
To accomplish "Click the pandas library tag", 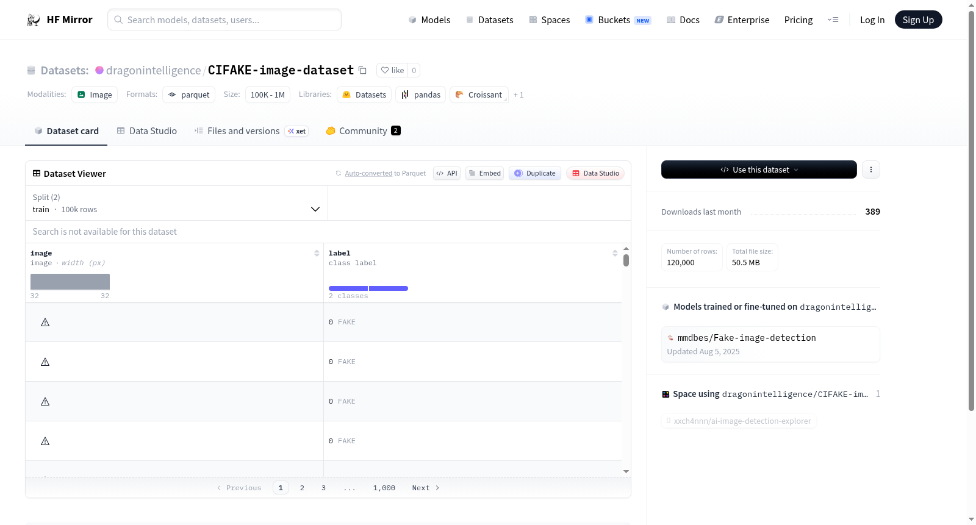I will click(421, 95).
